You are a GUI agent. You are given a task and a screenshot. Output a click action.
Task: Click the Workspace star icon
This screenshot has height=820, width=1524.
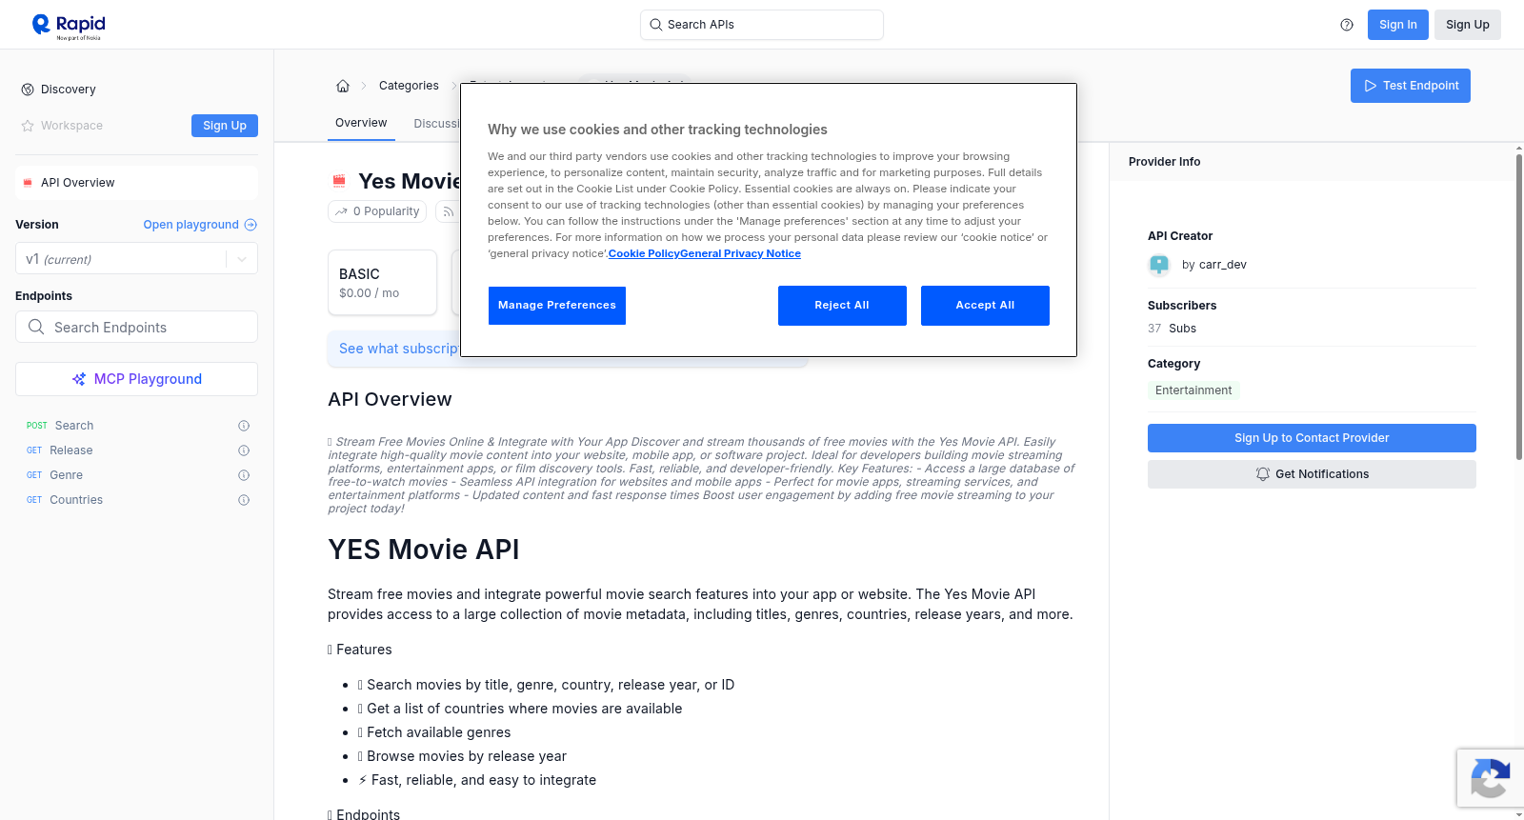pyautogui.click(x=28, y=126)
